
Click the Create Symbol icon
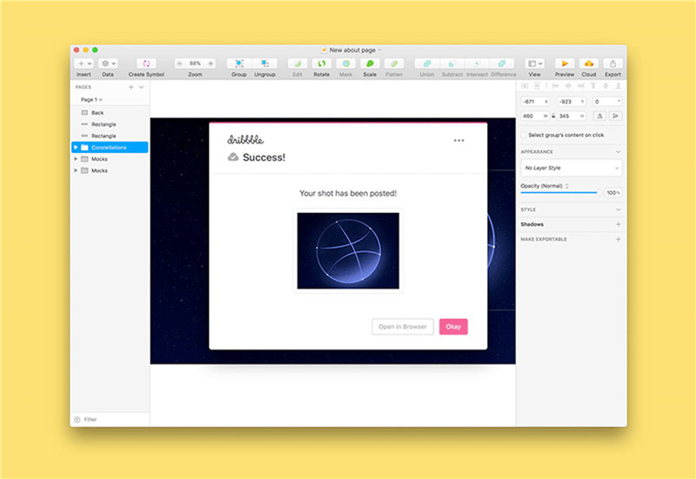click(146, 63)
